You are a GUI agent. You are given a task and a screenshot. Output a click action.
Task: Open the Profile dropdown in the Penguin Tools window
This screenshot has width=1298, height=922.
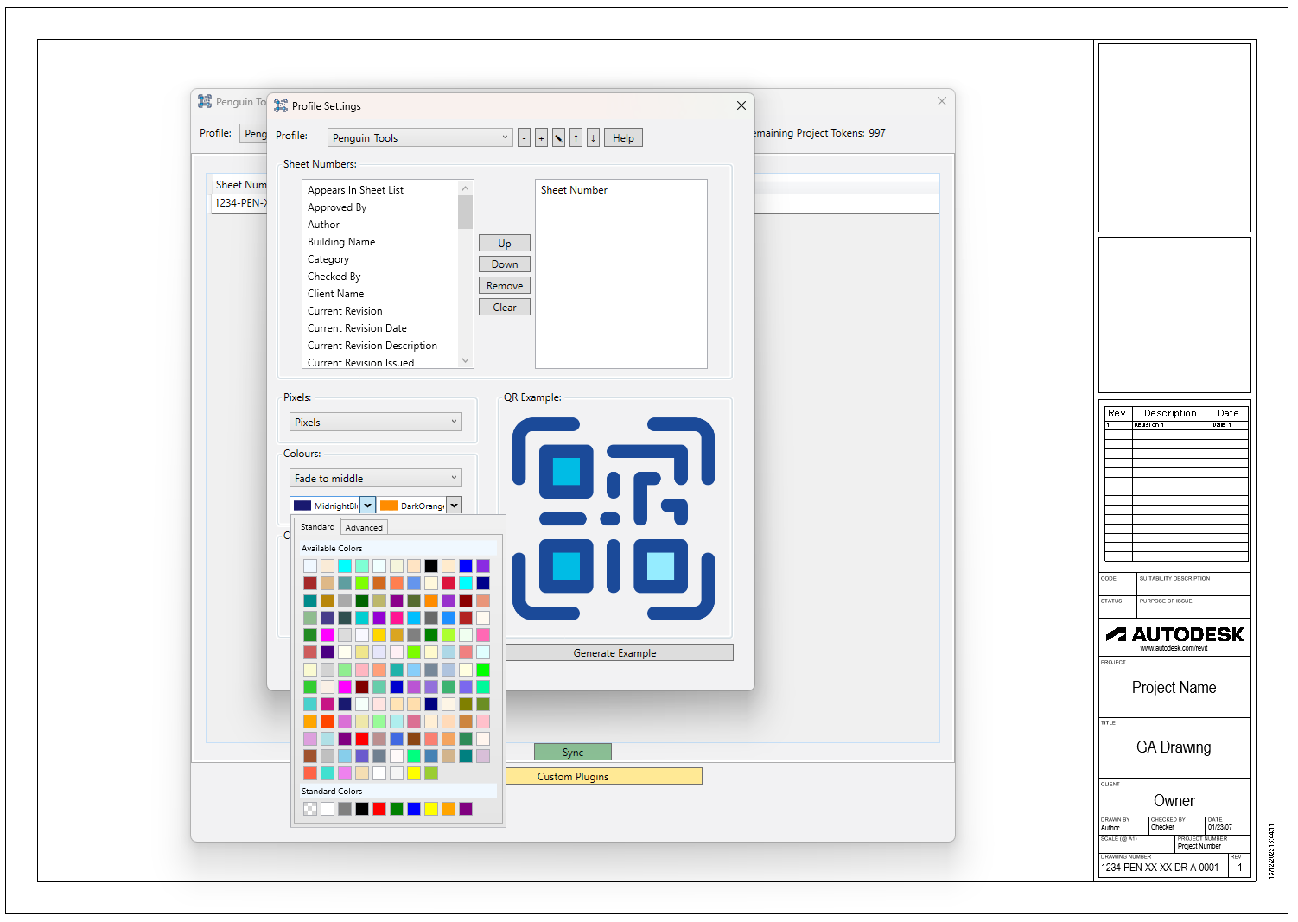254,133
